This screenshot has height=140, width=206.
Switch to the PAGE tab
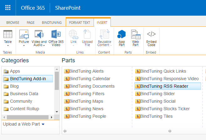click(31, 23)
